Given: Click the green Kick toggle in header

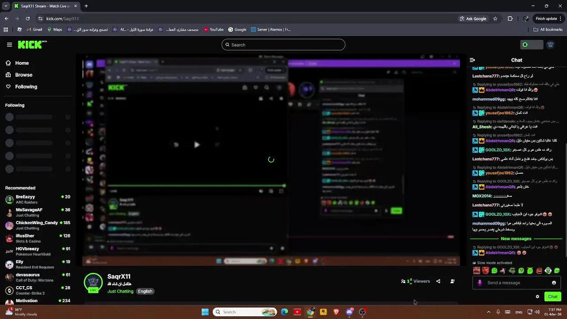Looking at the screenshot, I should (x=532, y=45).
